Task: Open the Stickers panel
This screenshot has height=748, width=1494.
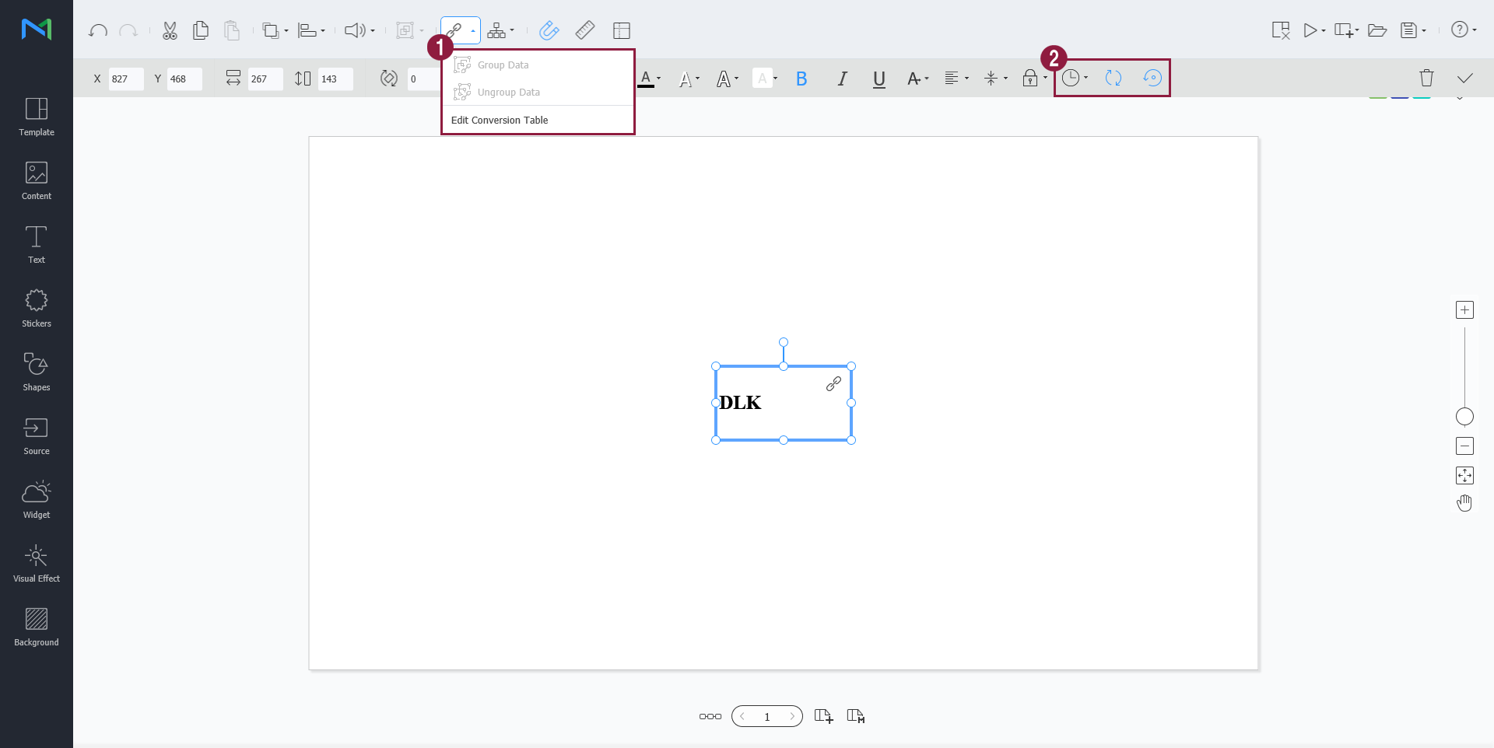Action: (37, 309)
